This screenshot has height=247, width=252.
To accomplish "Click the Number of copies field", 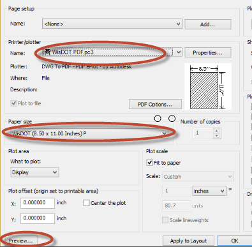I will click(x=203, y=133).
